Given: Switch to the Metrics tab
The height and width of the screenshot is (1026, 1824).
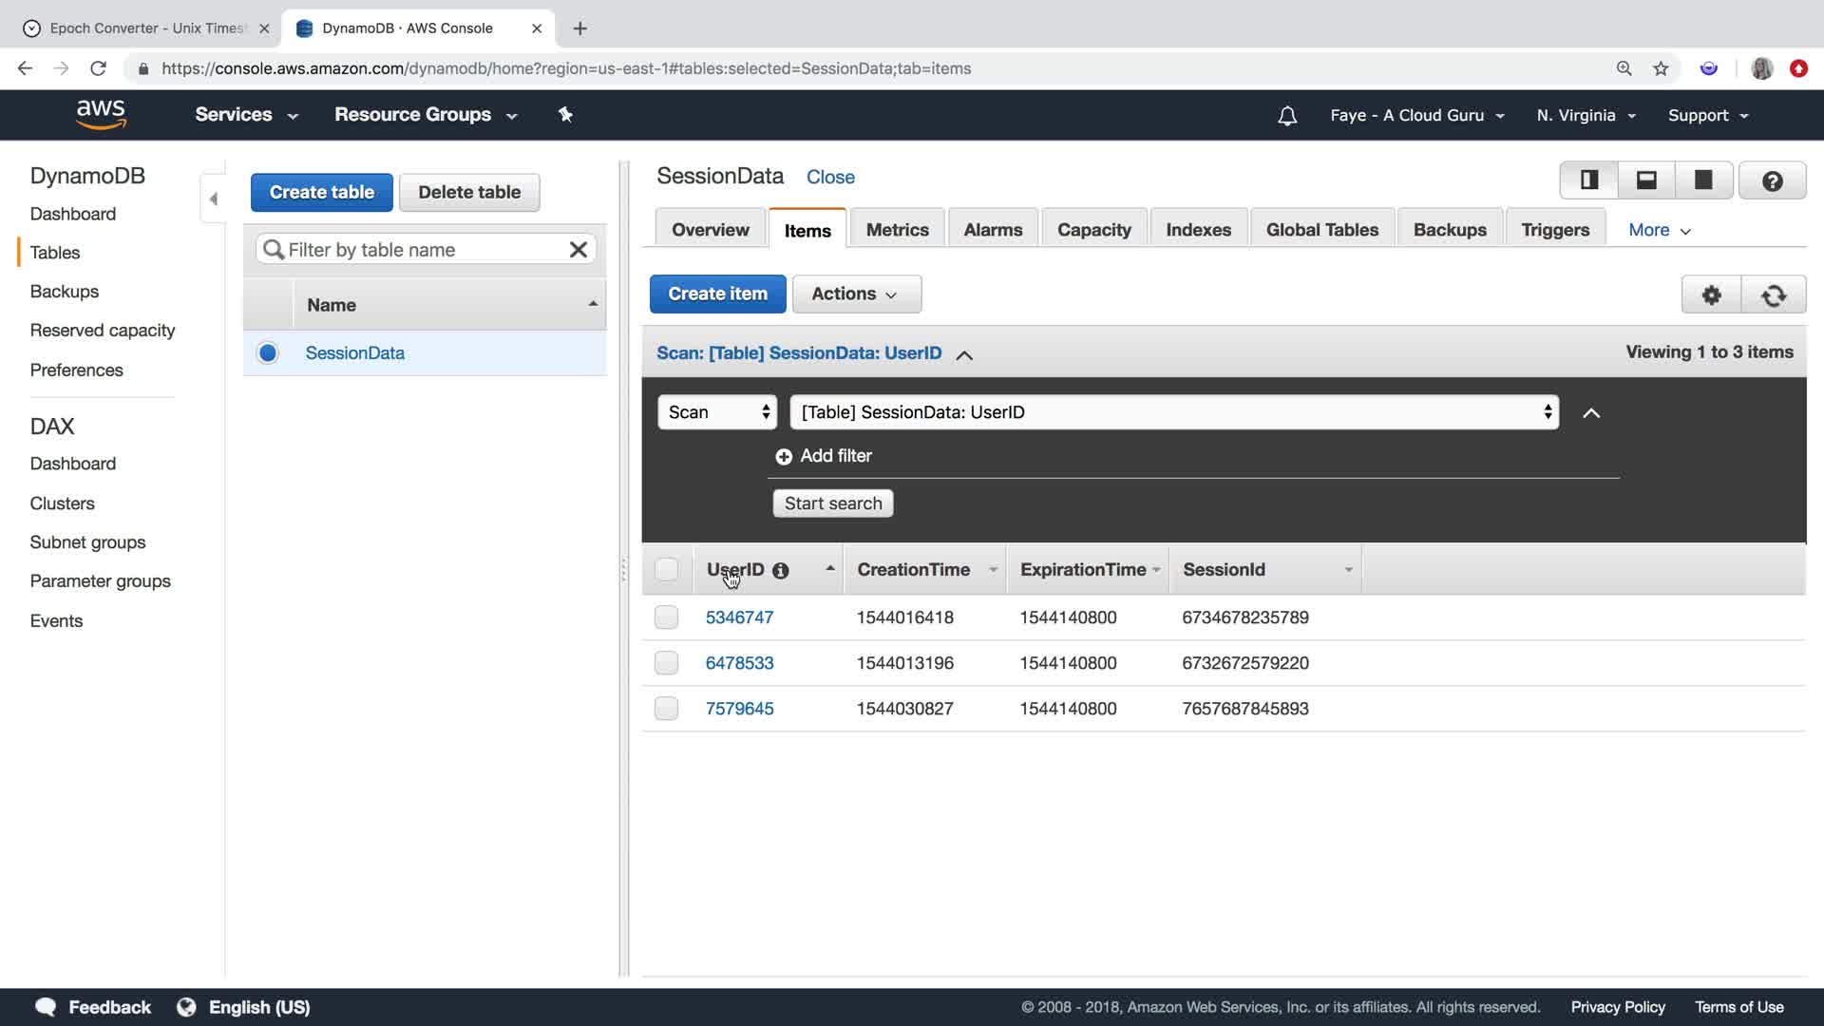Looking at the screenshot, I should click(x=897, y=230).
